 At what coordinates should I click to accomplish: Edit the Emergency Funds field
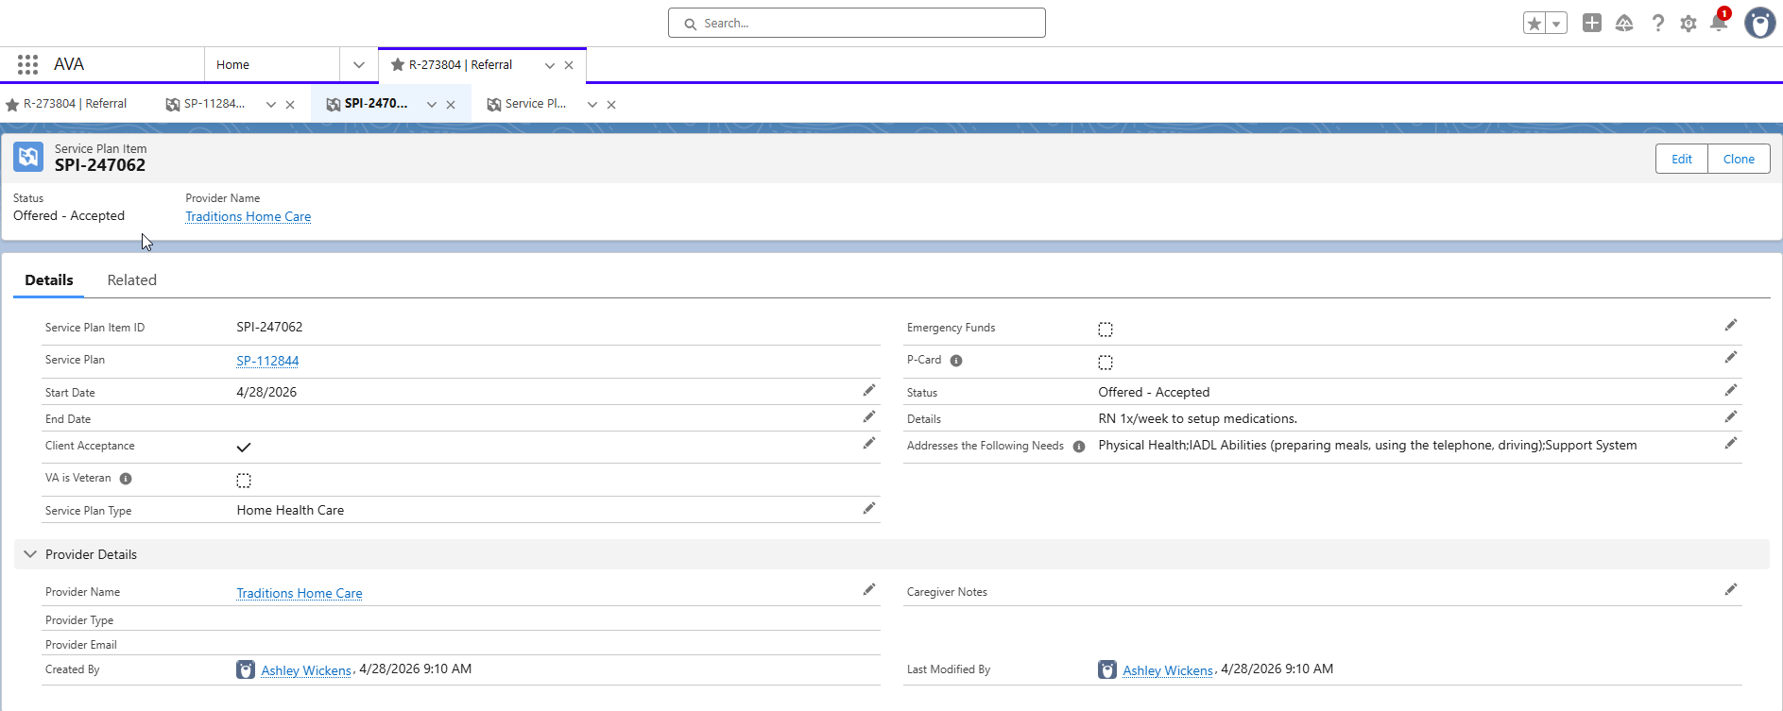[1731, 326]
